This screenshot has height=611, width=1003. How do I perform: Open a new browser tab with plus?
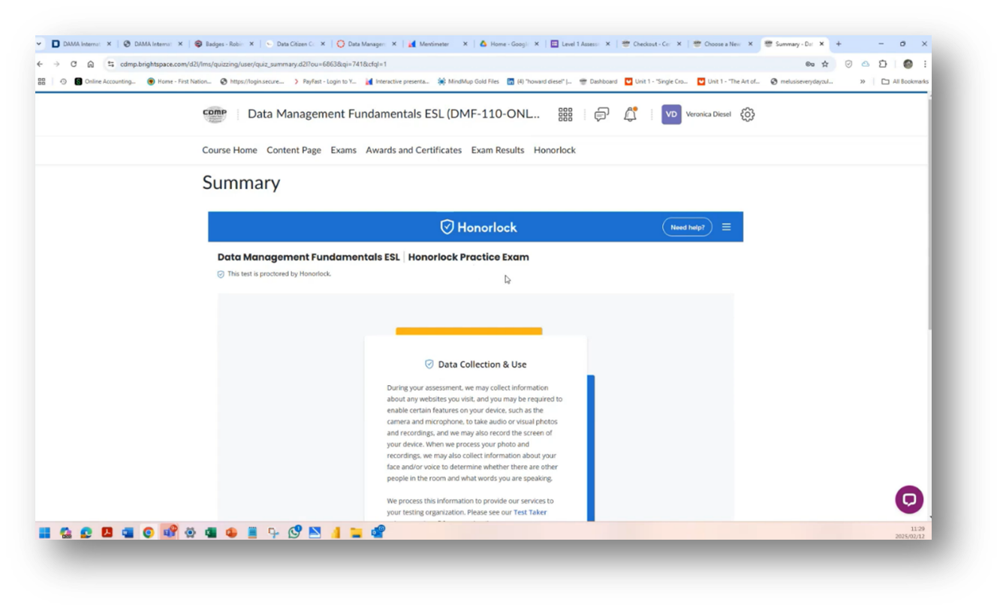839,44
